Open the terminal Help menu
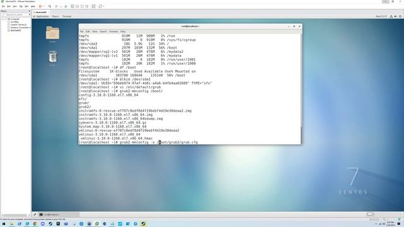This screenshot has width=404, height=227. click(x=122, y=32)
